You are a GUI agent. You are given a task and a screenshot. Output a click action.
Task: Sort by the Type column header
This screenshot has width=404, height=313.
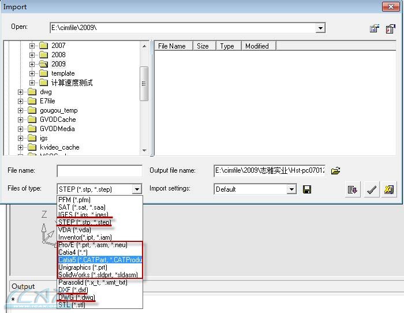coord(229,46)
